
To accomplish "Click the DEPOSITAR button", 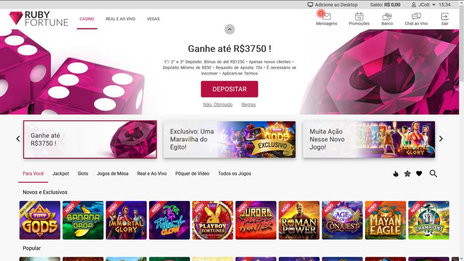I will (x=229, y=89).
